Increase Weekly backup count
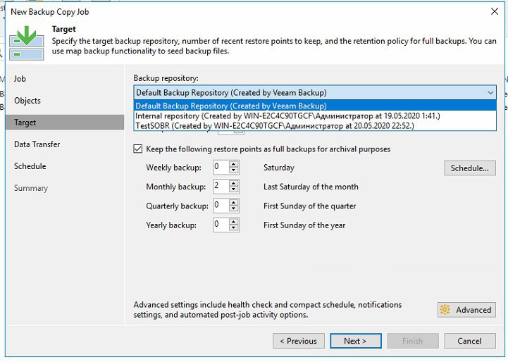This screenshot has width=508, height=362. pos(234,165)
